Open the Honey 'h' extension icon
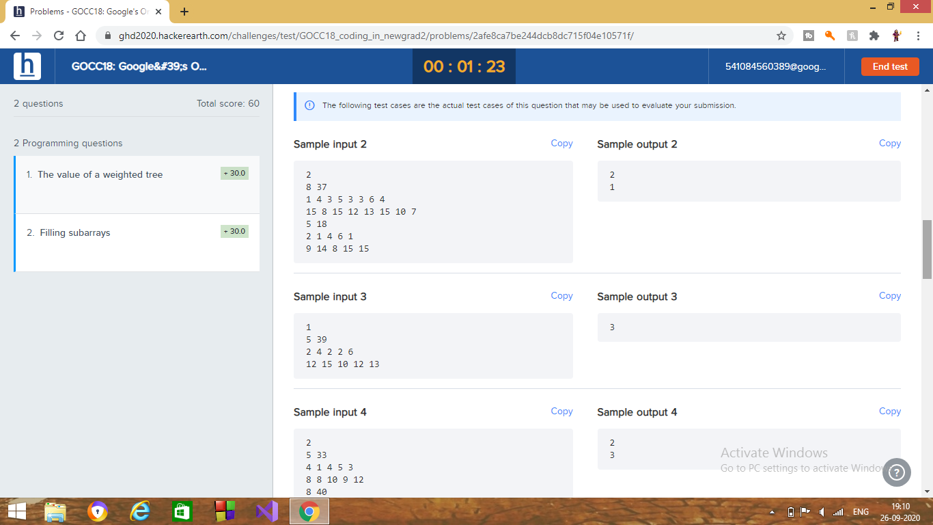The width and height of the screenshot is (933, 525). click(x=852, y=36)
